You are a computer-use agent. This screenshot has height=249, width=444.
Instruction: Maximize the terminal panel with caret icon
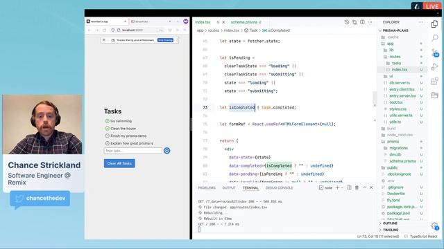[x=364, y=187]
